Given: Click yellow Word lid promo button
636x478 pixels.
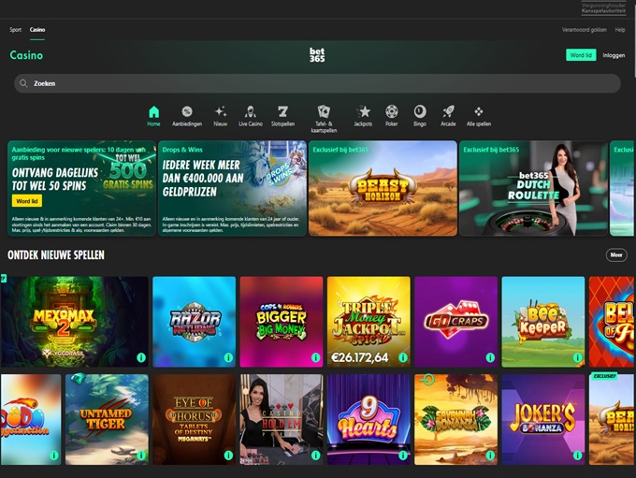Looking at the screenshot, I should coord(27,201).
